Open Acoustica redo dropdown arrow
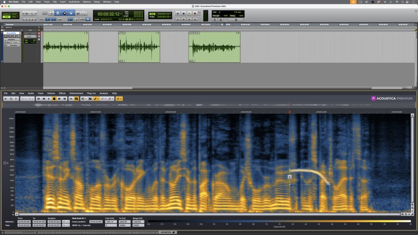 coord(33,99)
